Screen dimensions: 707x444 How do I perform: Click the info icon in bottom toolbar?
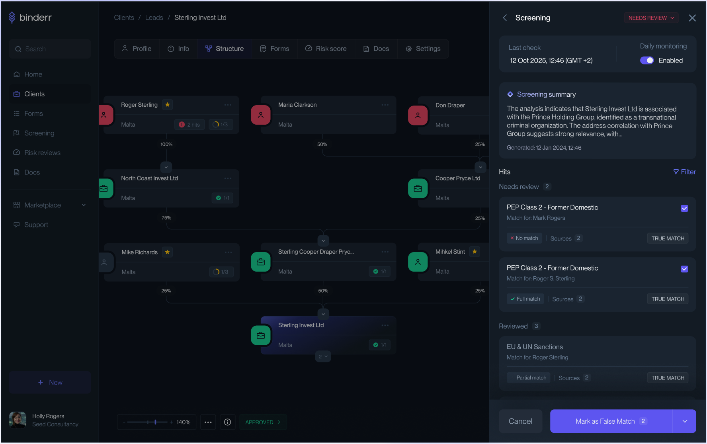[227, 422]
